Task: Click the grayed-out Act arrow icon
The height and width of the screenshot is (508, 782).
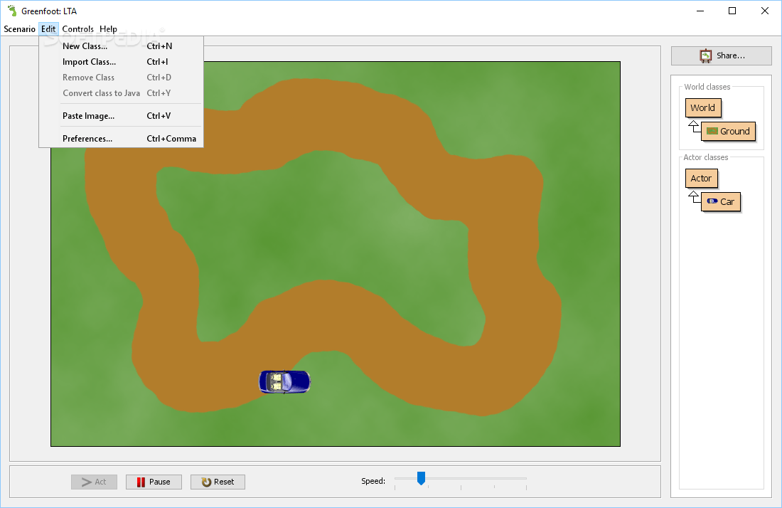Action: pos(86,482)
